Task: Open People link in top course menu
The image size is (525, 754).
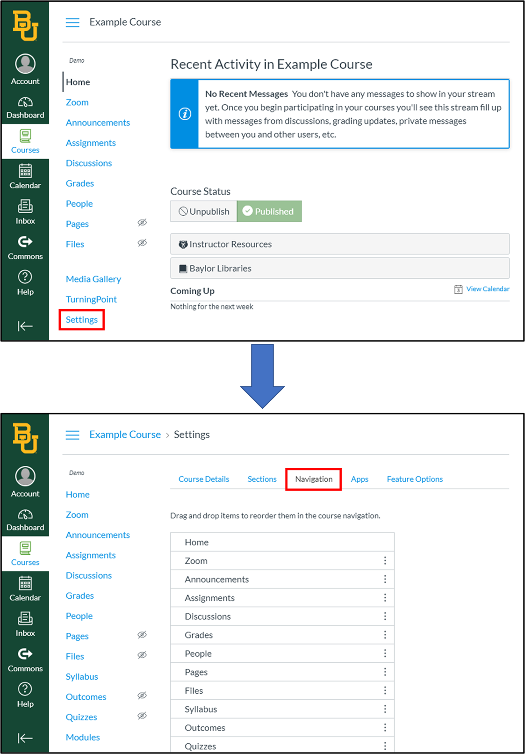Action: click(79, 204)
